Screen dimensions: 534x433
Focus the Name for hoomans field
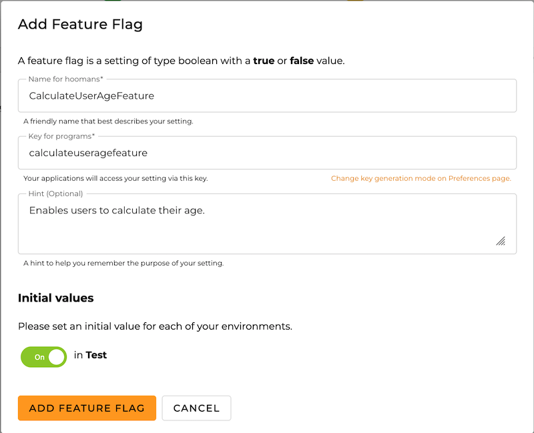point(267,95)
